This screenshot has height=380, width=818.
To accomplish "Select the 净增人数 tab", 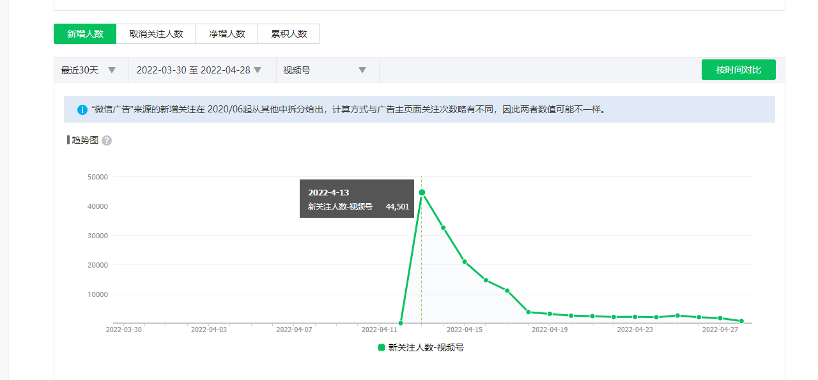I will (227, 34).
